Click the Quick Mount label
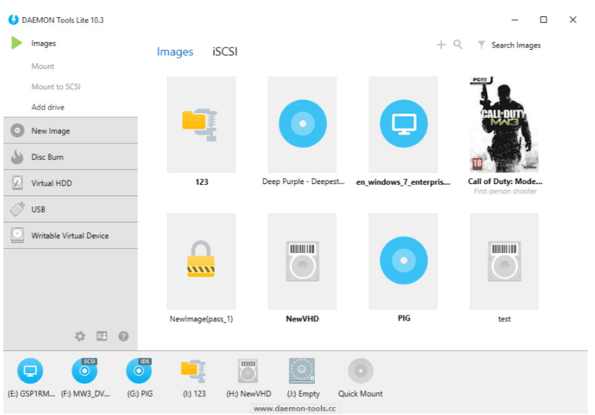Image resolution: width=595 pixels, height=415 pixels. [x=360, y=394]
